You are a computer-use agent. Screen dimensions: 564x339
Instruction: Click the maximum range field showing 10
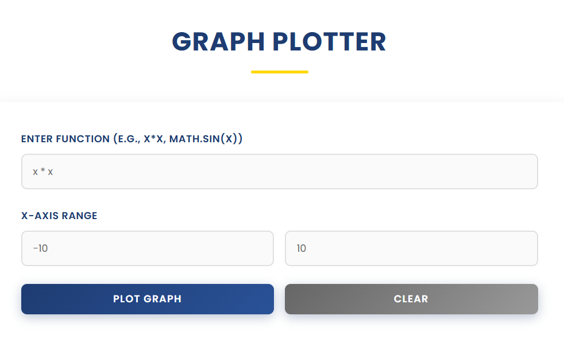coord(411,248)
